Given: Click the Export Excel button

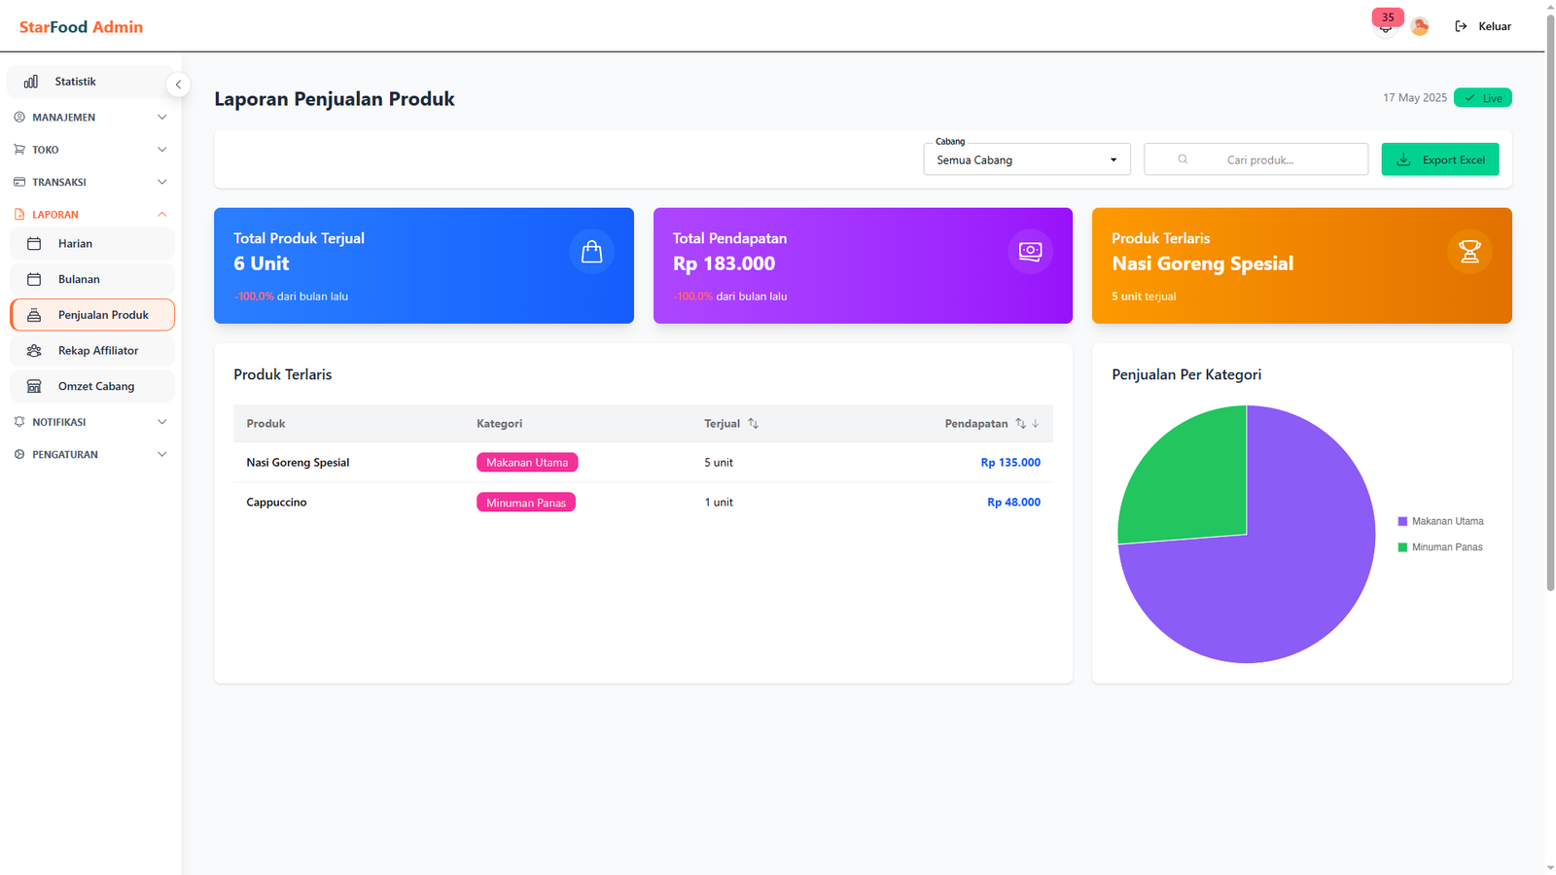Looking at the screenshot, I should pos(1439,159).
